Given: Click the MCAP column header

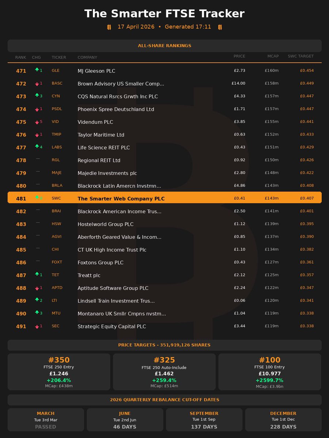Looking at the screenshot, I should (273, 56).
